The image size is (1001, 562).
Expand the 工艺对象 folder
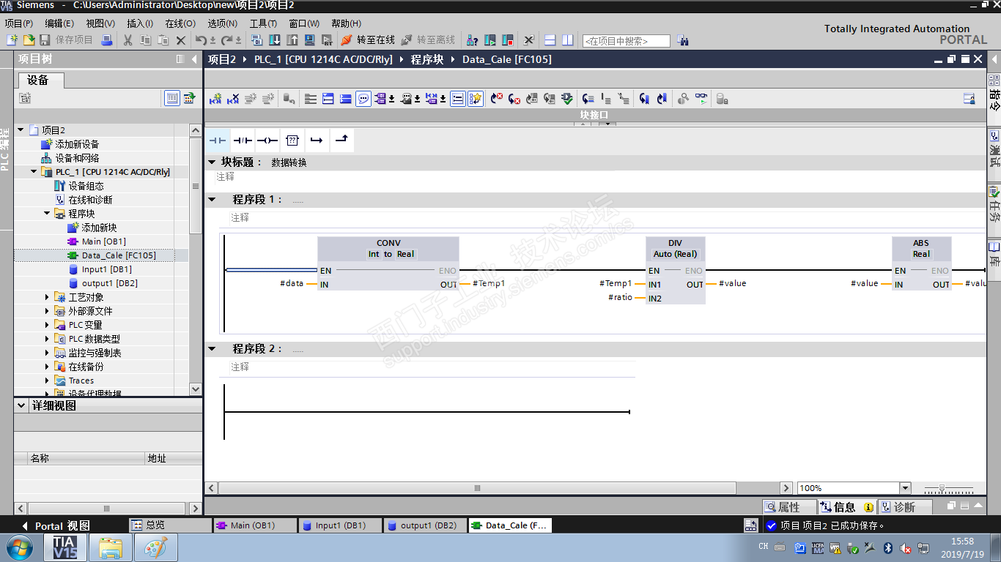[x=48, y=297]
